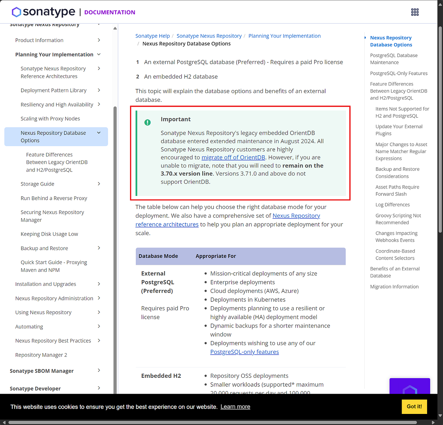This screenshot has height=425, width=443.
Task: Expand Sonatype Developer chevron
Action: click(99, 388)
